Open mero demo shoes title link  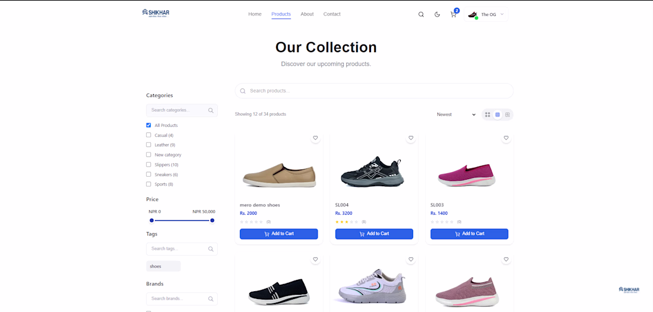(x=260, y=205)
